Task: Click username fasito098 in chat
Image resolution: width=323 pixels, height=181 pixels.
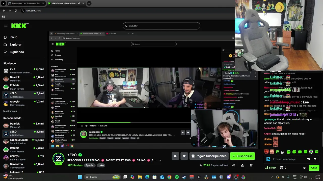Action: pyautogui.click(x=270, y=128)
